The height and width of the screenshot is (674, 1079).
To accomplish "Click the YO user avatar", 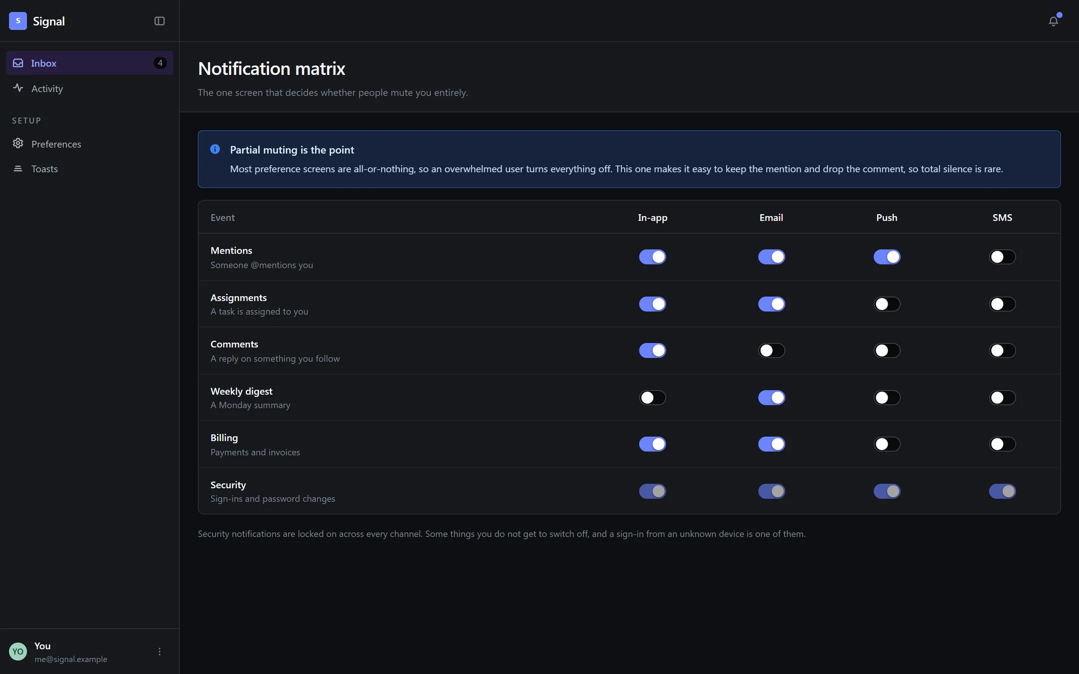I will (x=18, y=652).
